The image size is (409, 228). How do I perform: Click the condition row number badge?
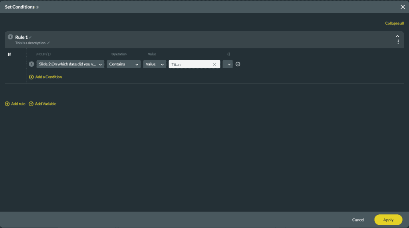[x=32, y=64]
